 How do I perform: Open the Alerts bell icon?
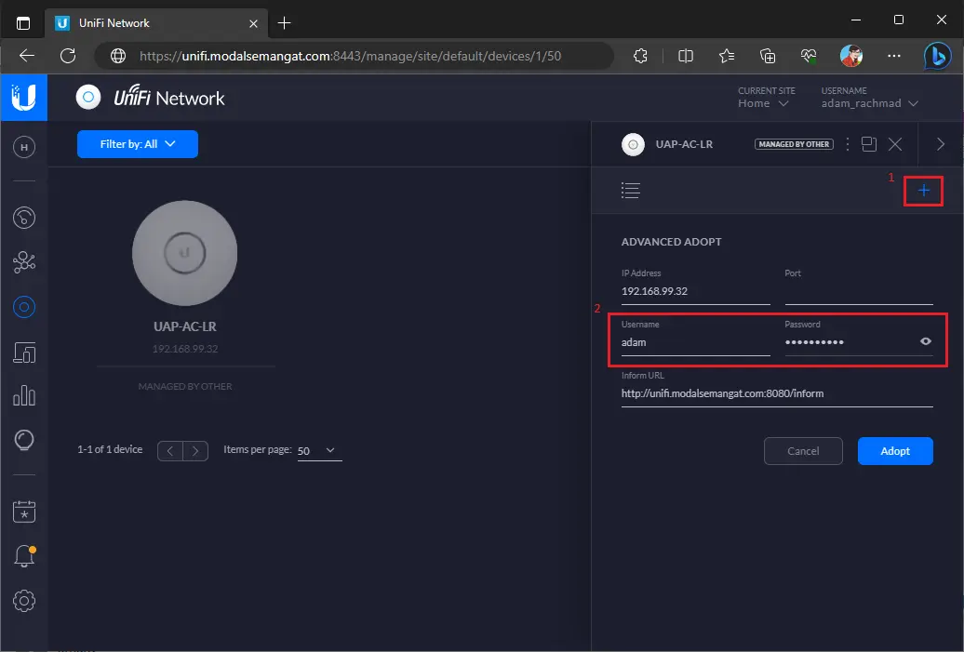[x=24, y=556]
